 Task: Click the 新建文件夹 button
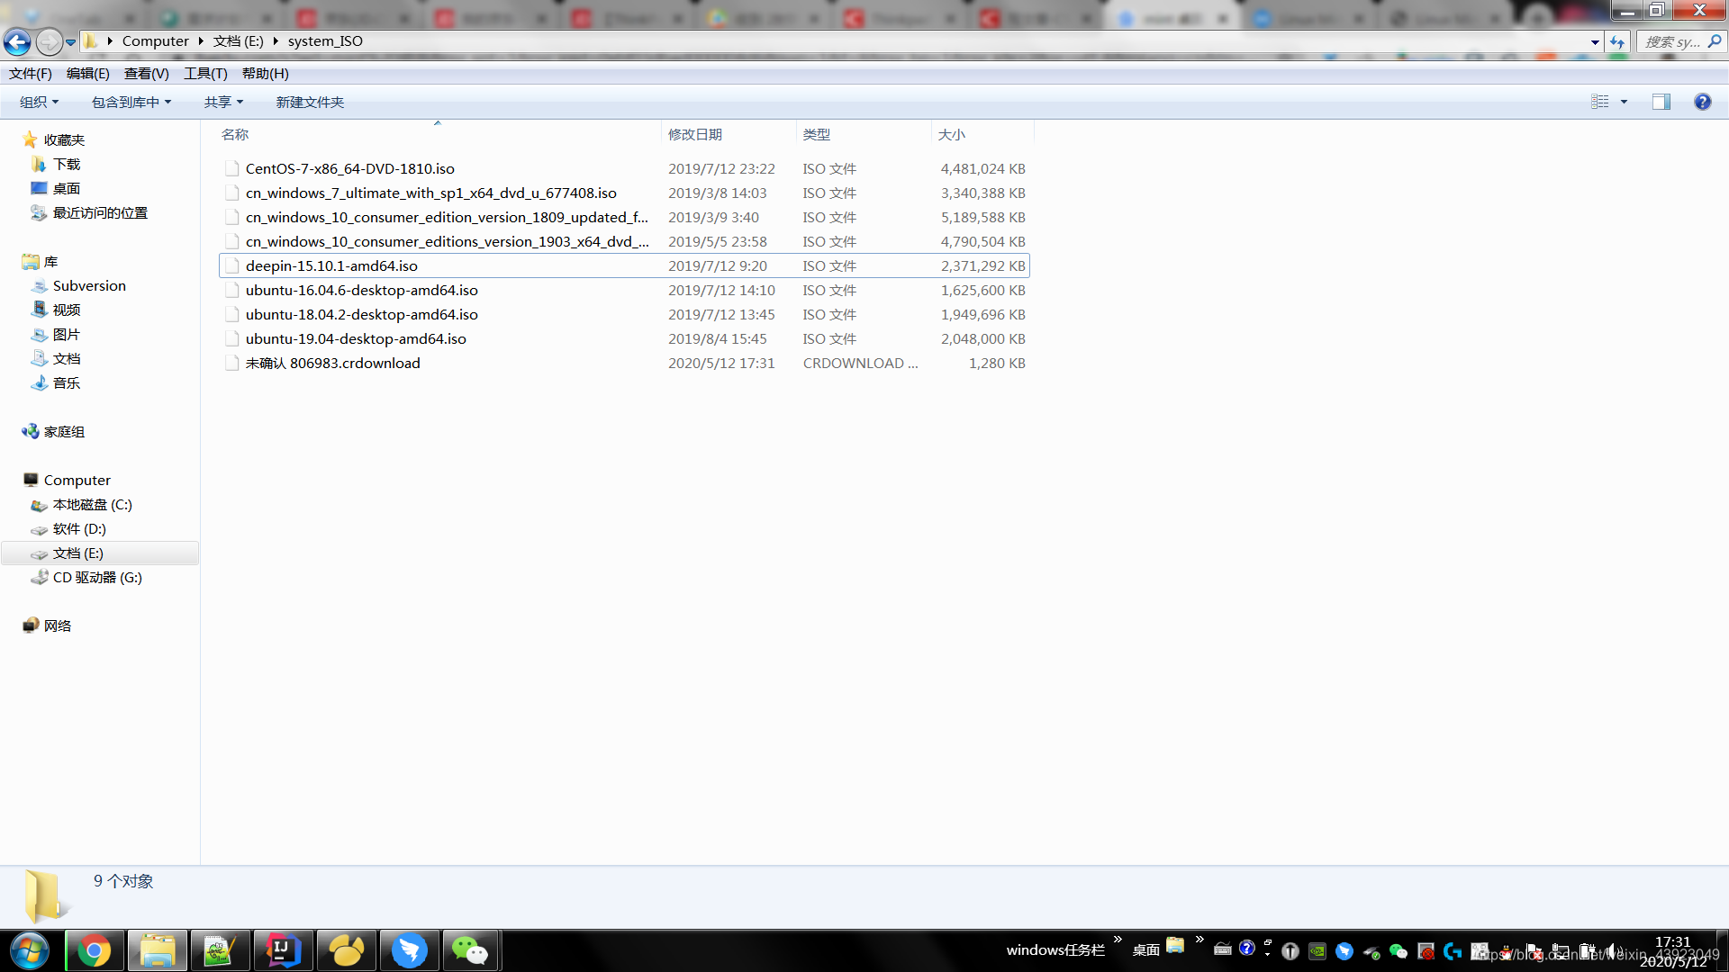coord(310,102)
